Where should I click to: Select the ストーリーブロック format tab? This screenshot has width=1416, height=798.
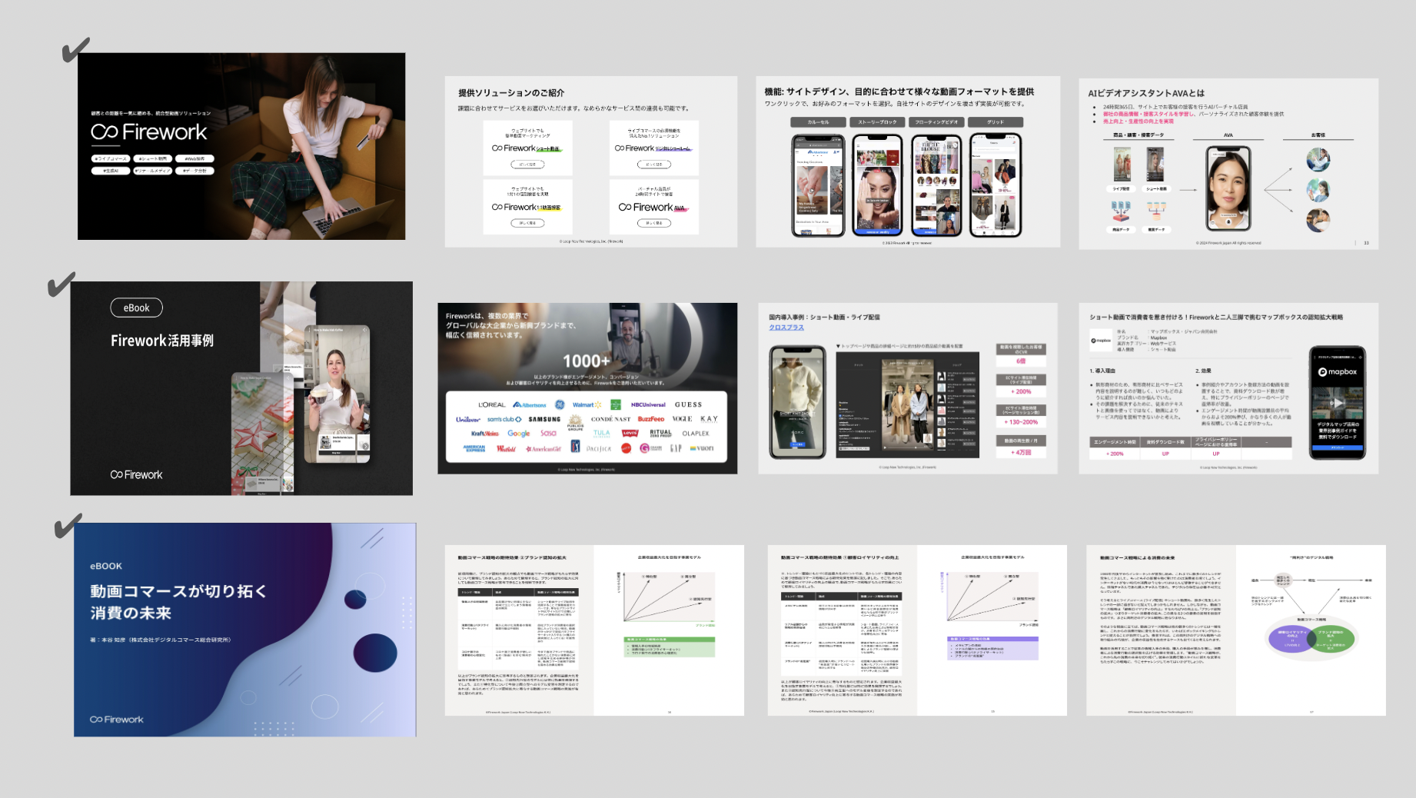coord(877,122)
